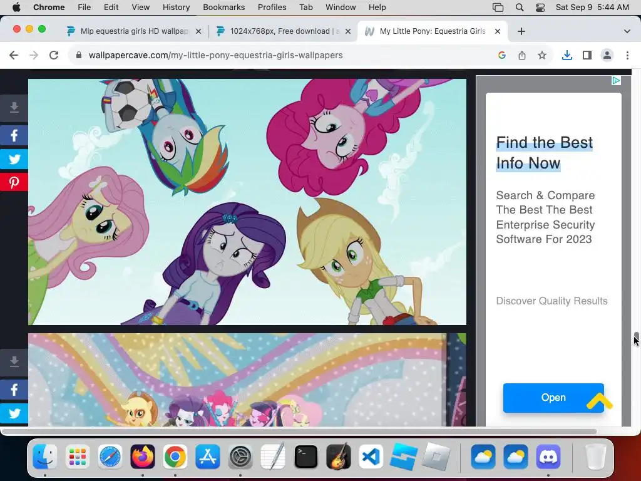Screen dimensions: 641x481
Task: Click the Find the Best Info Now headline
Action: click(x=544, y=153)
